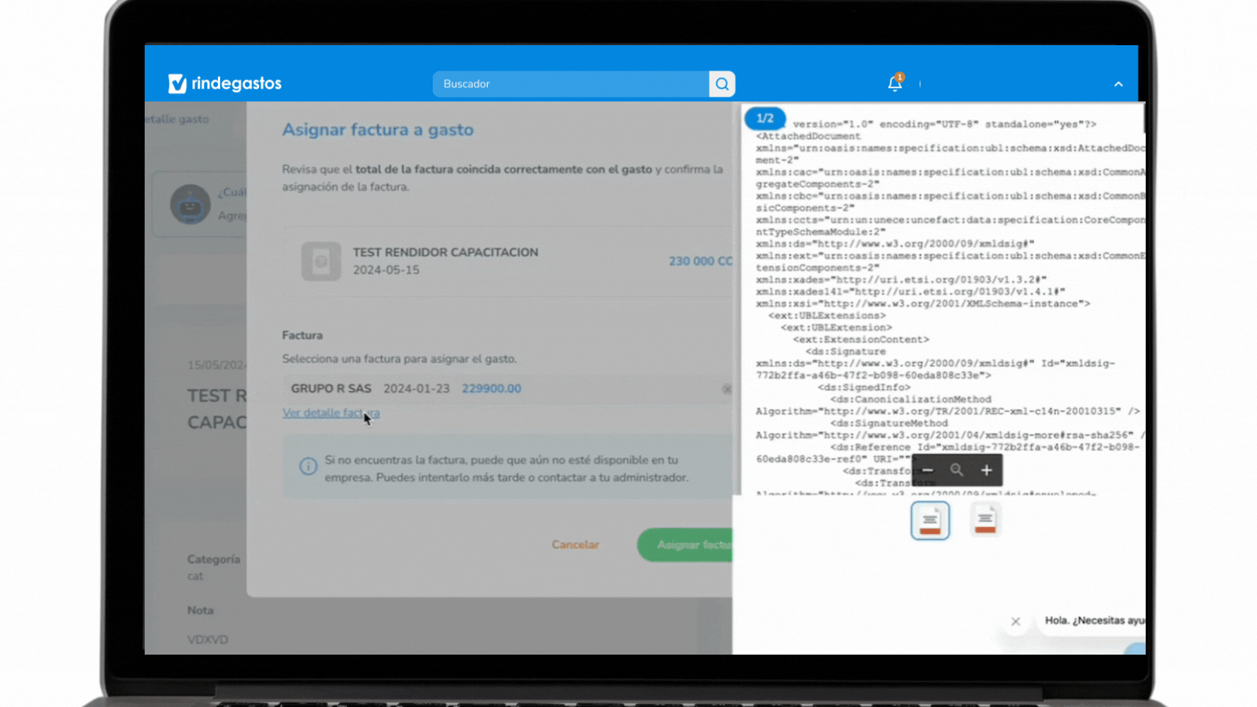Image resolution: width=1257 pixels, height=707 pixels.
Task: Click the zoom out icon on XML viewer
Action: tap(926, 469)
